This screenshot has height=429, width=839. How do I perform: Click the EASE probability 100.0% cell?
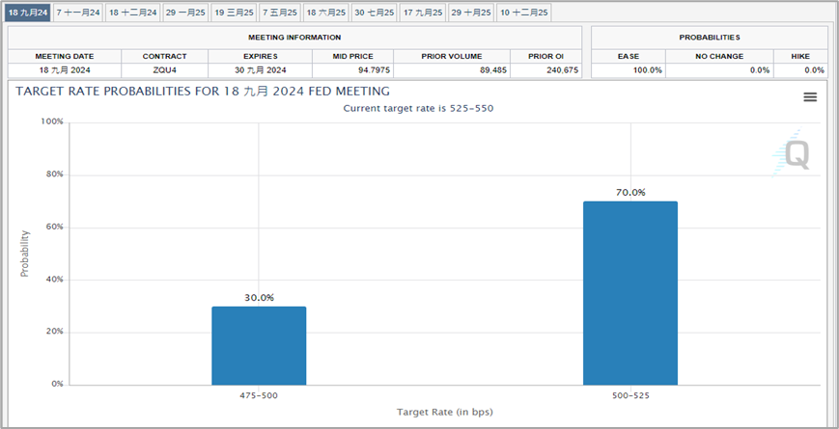(x=629, y=70)
